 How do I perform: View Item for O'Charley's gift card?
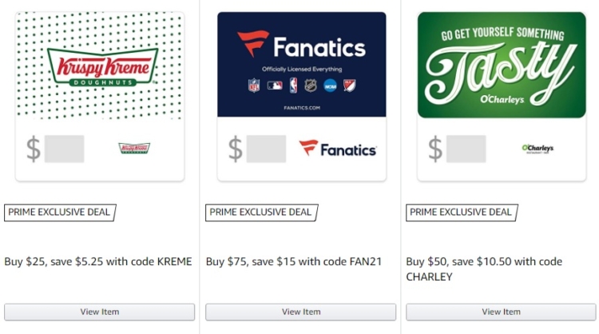tap(501, 312)
